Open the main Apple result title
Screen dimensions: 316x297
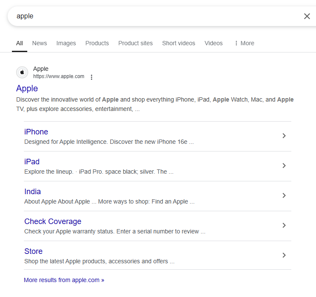[x=27, y=88]
